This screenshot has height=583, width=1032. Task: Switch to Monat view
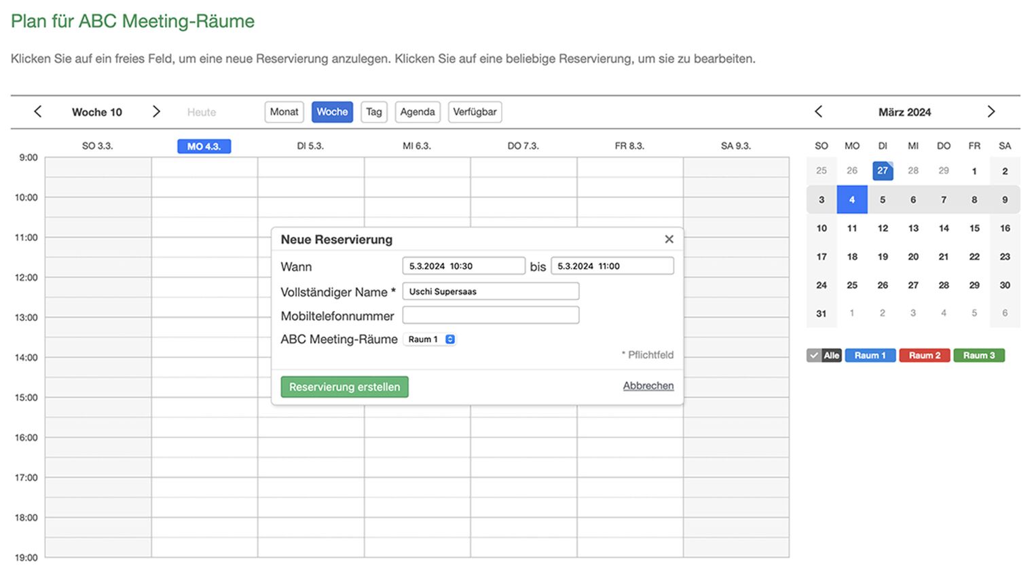[284, 112]
